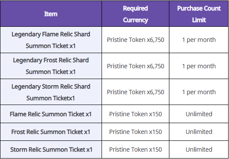Click Pristine Token x150 for Frost Relic ticket
The image size is (229, 159).
click(136, 132)
